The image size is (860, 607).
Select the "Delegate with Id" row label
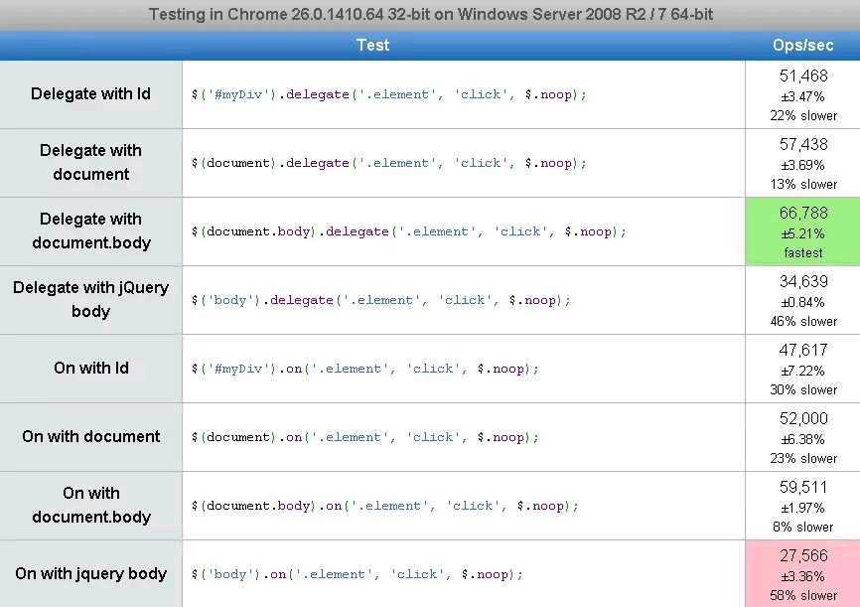90,94
